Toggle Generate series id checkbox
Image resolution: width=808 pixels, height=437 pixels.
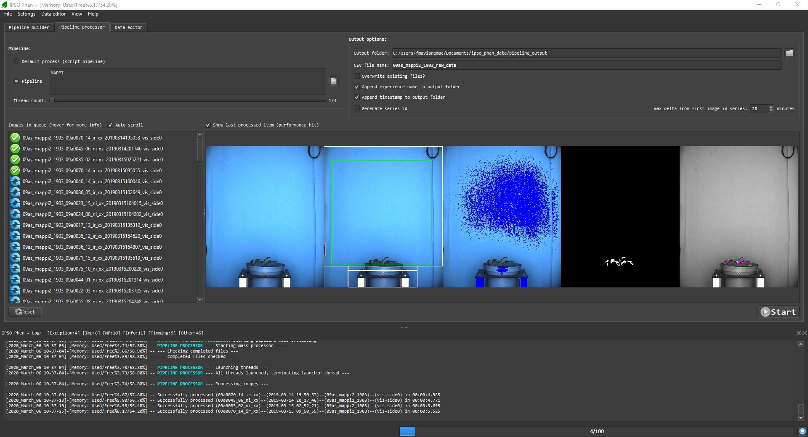(357, 108)
